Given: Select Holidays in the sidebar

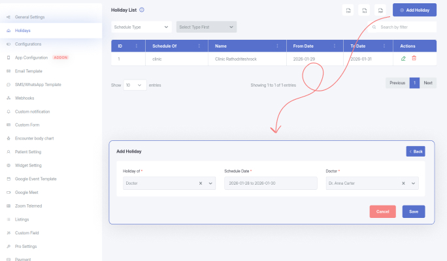Looking at the screenshot, I should (x=51, y=31).
